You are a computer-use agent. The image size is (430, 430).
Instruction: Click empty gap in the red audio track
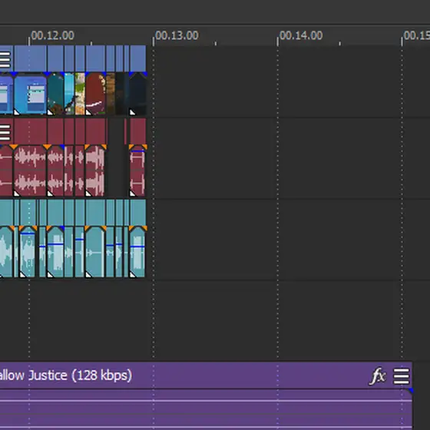pos(117,170)
